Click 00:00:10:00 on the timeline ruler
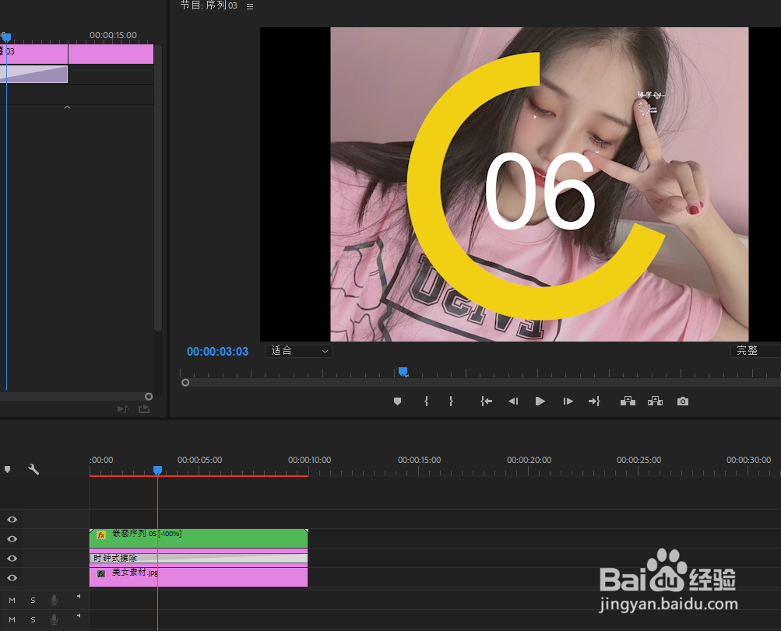The width and height of the screenshot is (781, 631). pos(309,460)
